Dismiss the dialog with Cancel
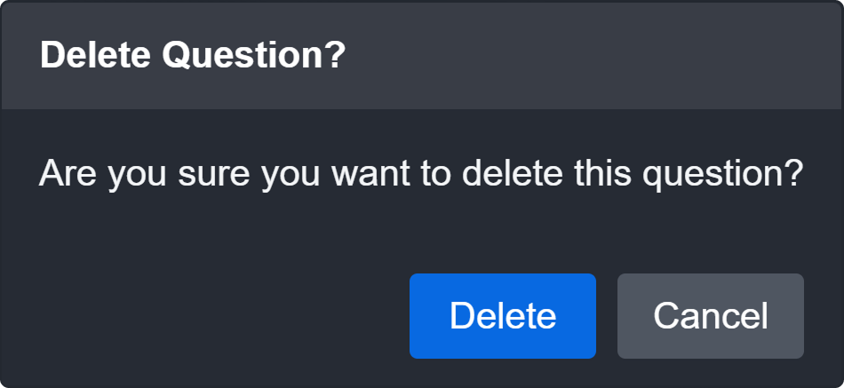 (710, 316)
